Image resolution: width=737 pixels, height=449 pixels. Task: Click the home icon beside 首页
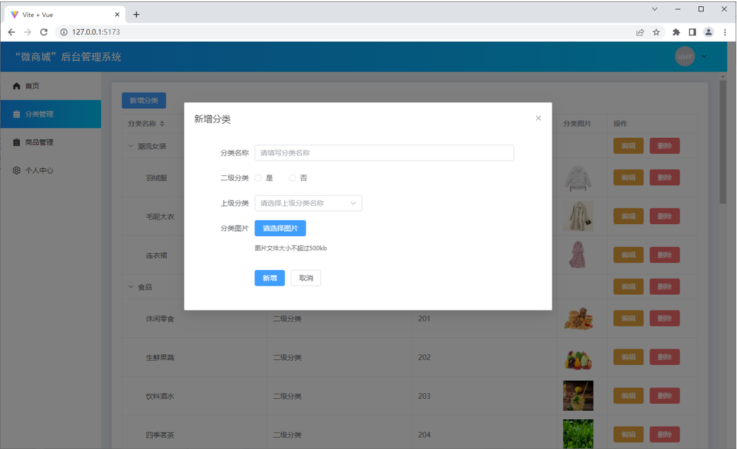pos(16,86)
